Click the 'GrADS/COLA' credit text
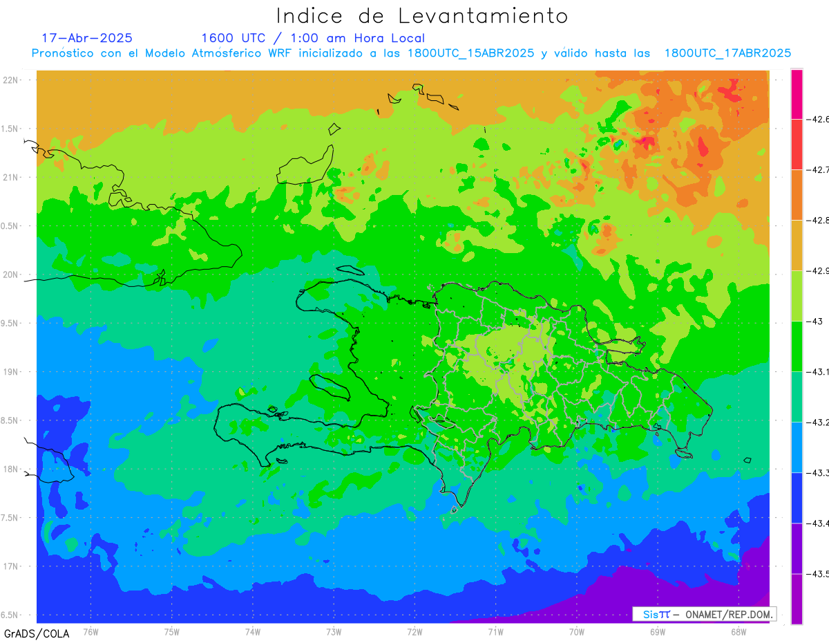The image size is (829, 641). point(37,633)
